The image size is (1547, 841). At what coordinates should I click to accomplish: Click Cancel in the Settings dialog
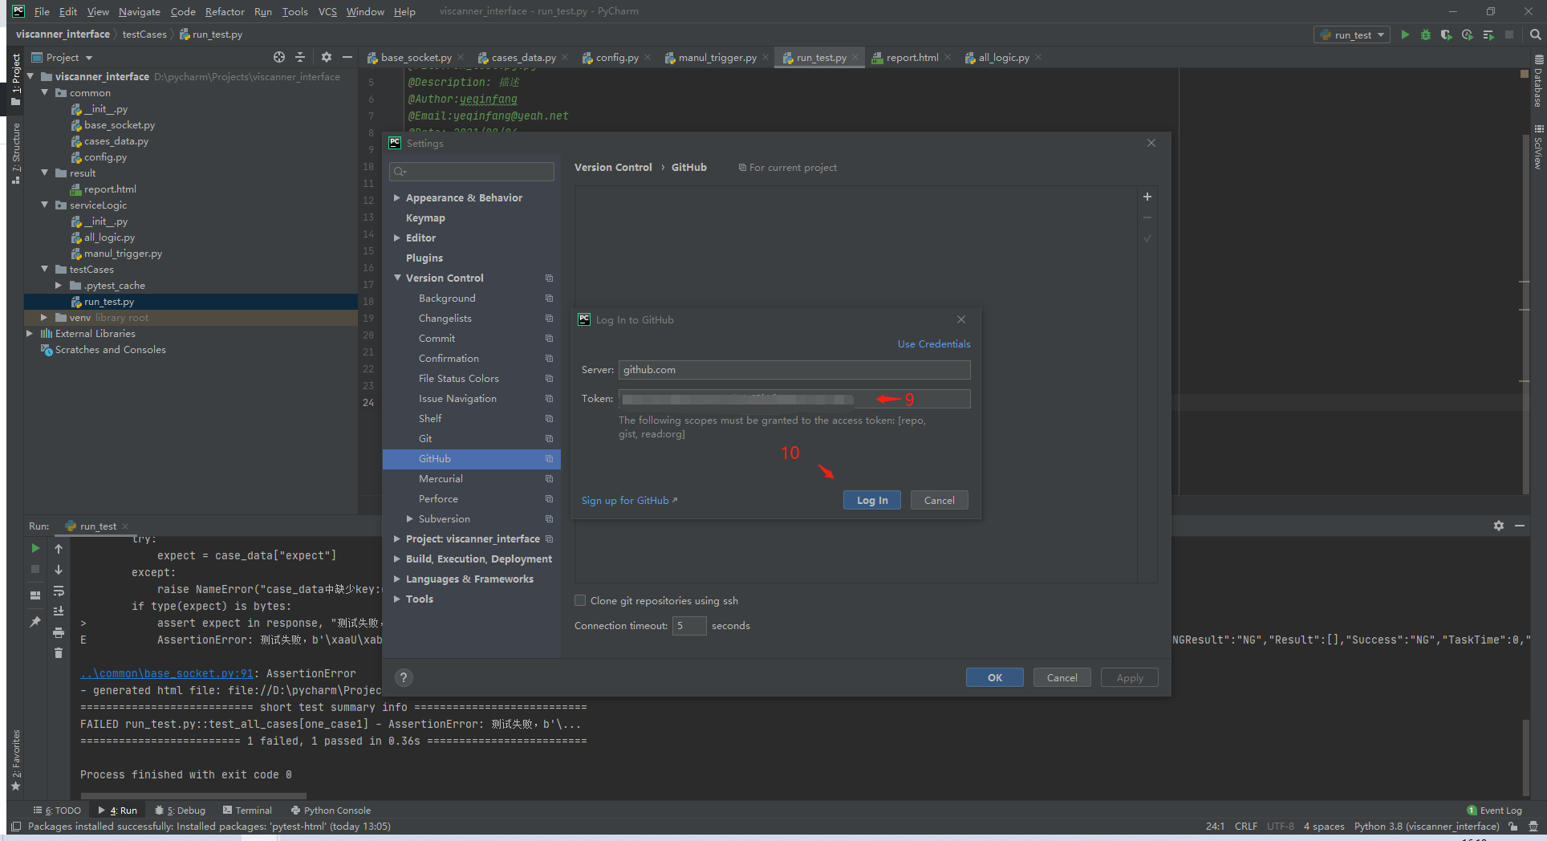pos(1062,677)
